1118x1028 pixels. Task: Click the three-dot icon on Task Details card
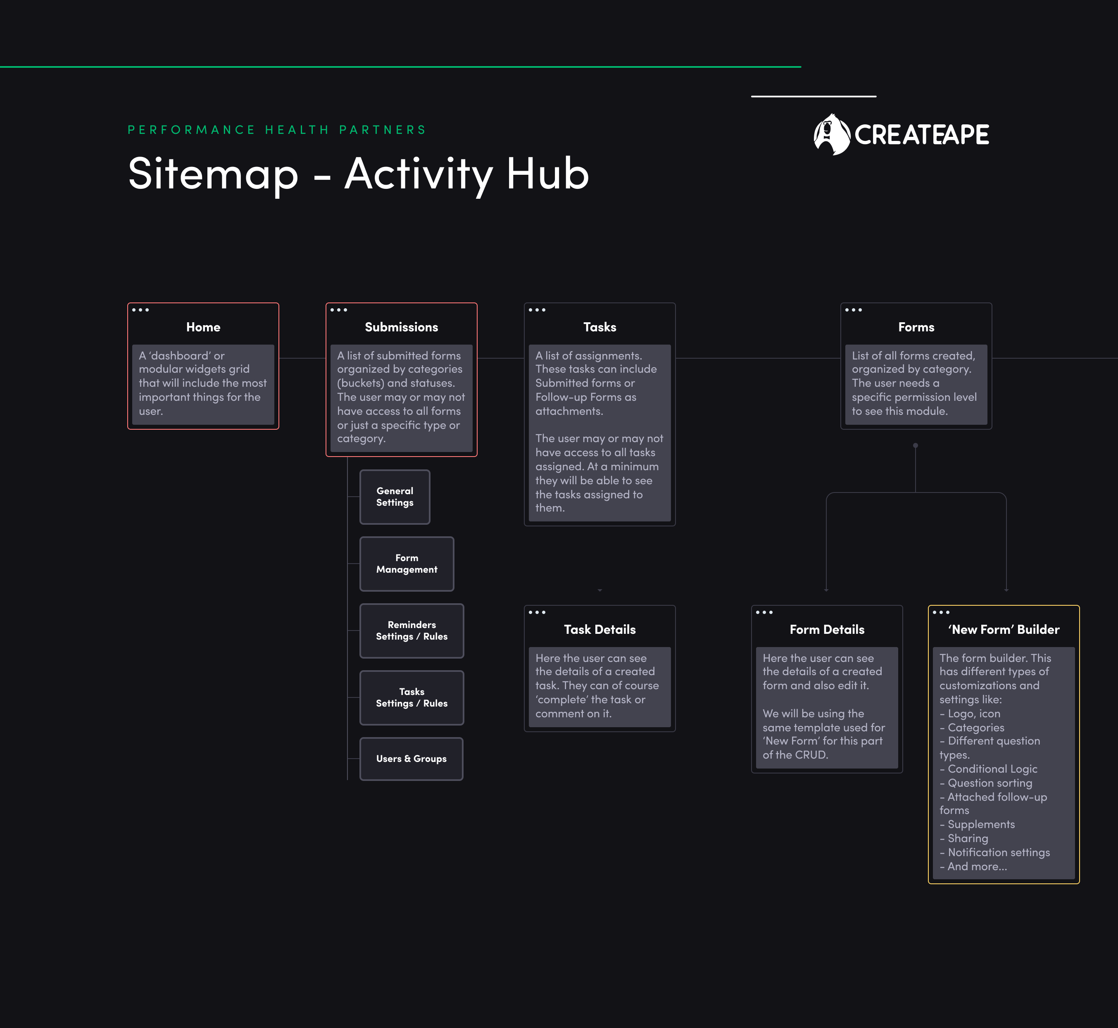coord(537,612)
